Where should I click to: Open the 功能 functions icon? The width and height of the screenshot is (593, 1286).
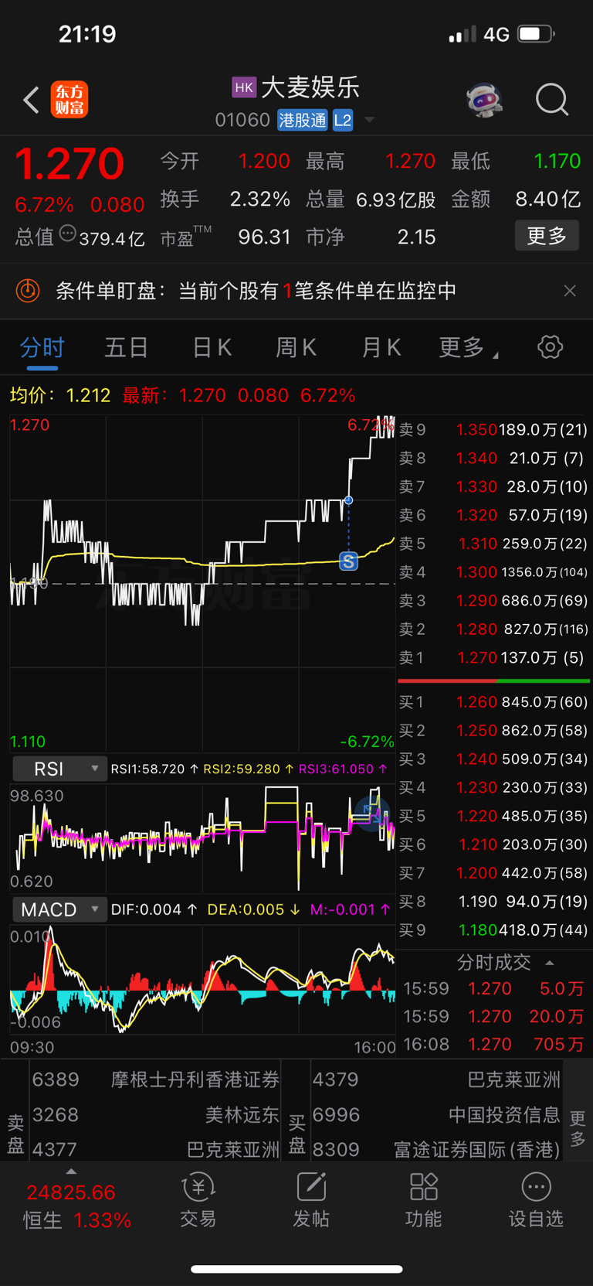click(x=424, y=1200)
